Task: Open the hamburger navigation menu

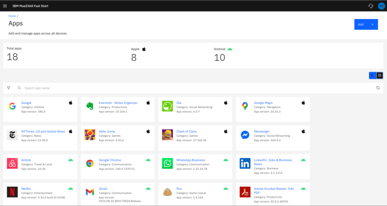Action: point(5,6)
